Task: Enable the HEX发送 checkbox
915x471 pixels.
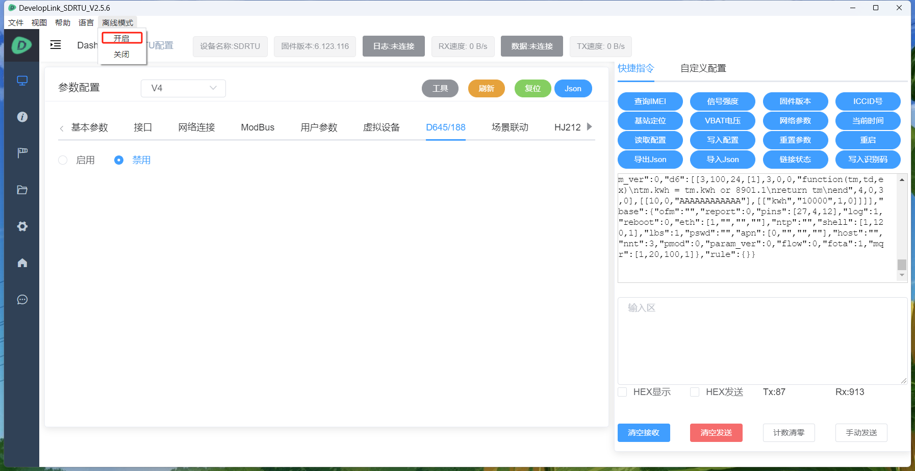Action: (x=695, y=392)
